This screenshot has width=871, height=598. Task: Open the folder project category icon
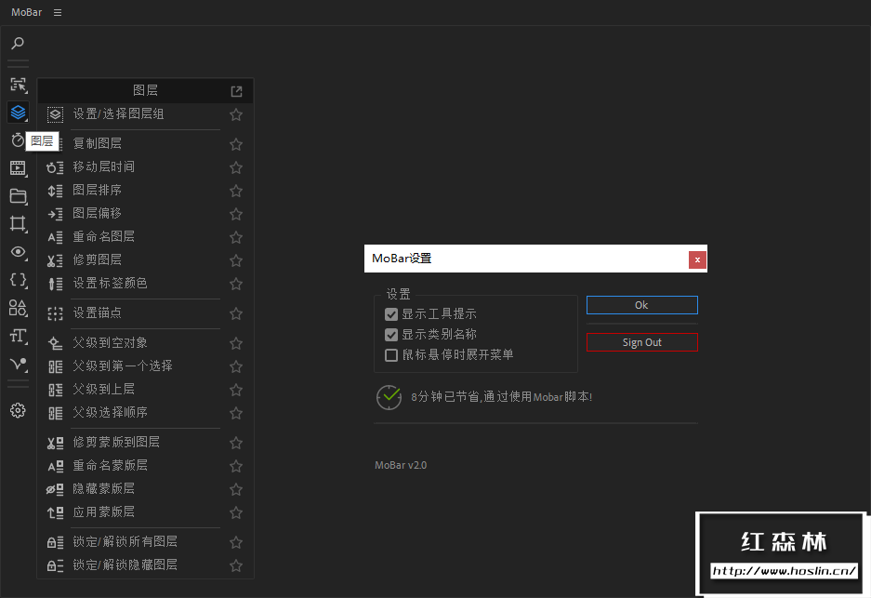[x=18, y=195]
